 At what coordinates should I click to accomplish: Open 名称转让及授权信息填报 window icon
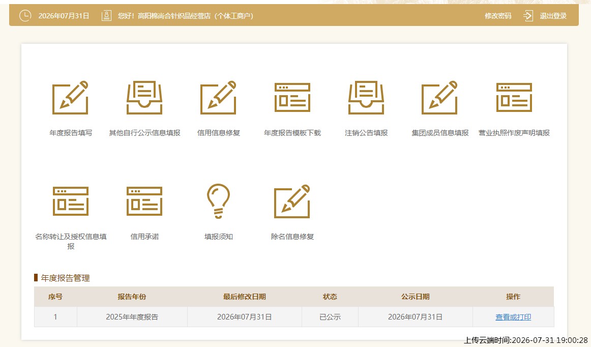(71, 201)
